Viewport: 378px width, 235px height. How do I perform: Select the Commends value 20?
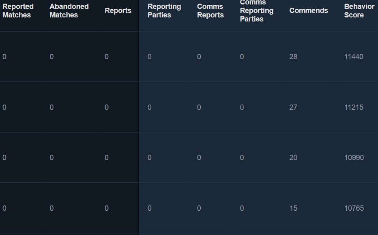point(293,158)
